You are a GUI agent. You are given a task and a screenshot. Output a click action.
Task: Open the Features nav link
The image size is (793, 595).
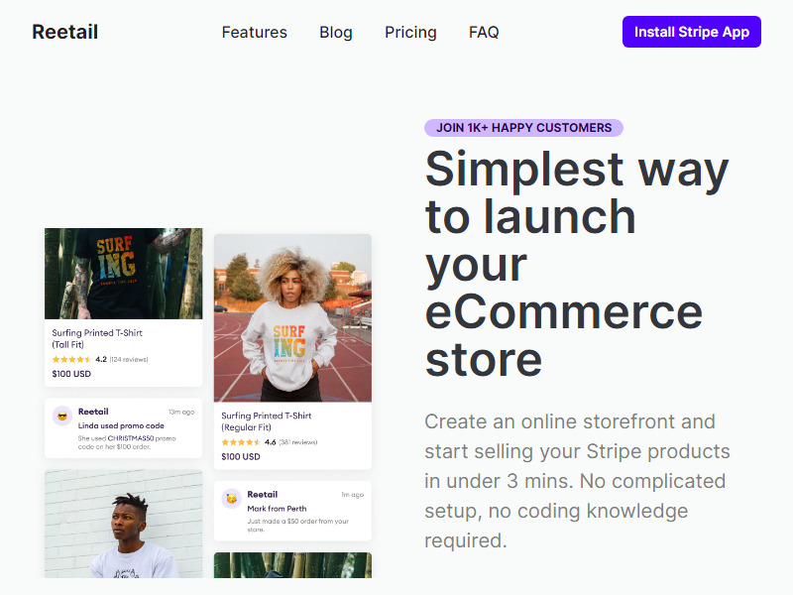(x=255, y=33)
